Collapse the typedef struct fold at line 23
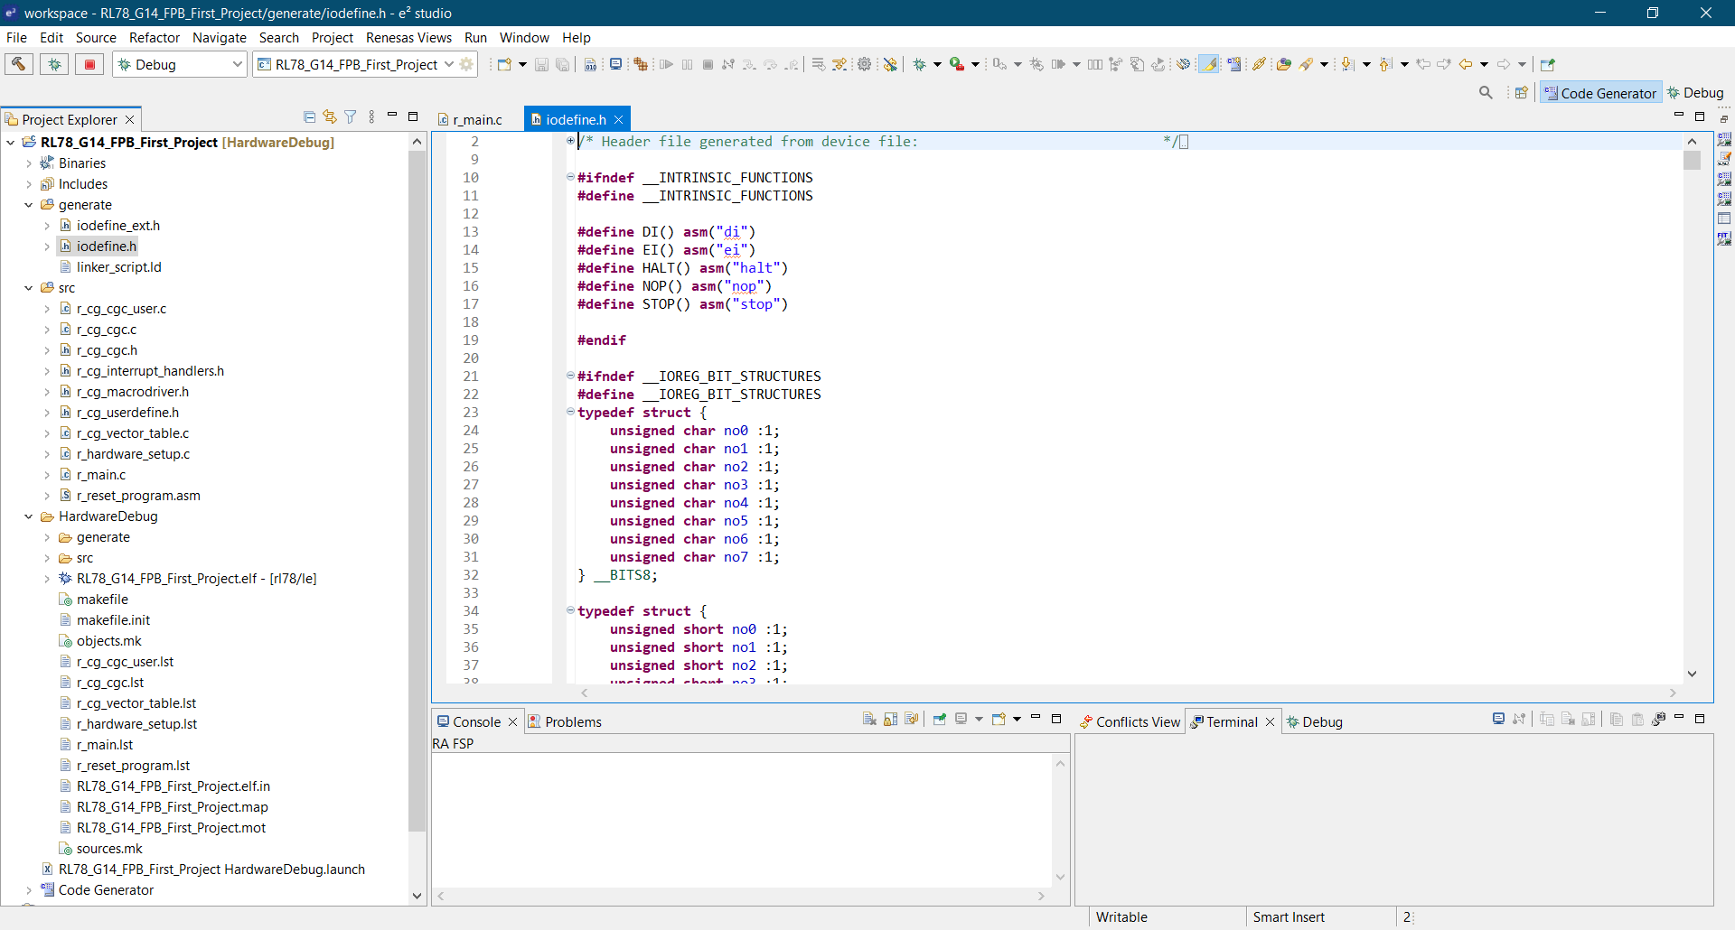1735x930 pixels. click(x=570, y=413)
